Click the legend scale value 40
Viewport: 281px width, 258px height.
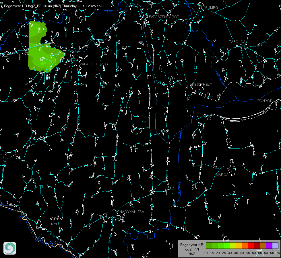(x=242, y=253)
